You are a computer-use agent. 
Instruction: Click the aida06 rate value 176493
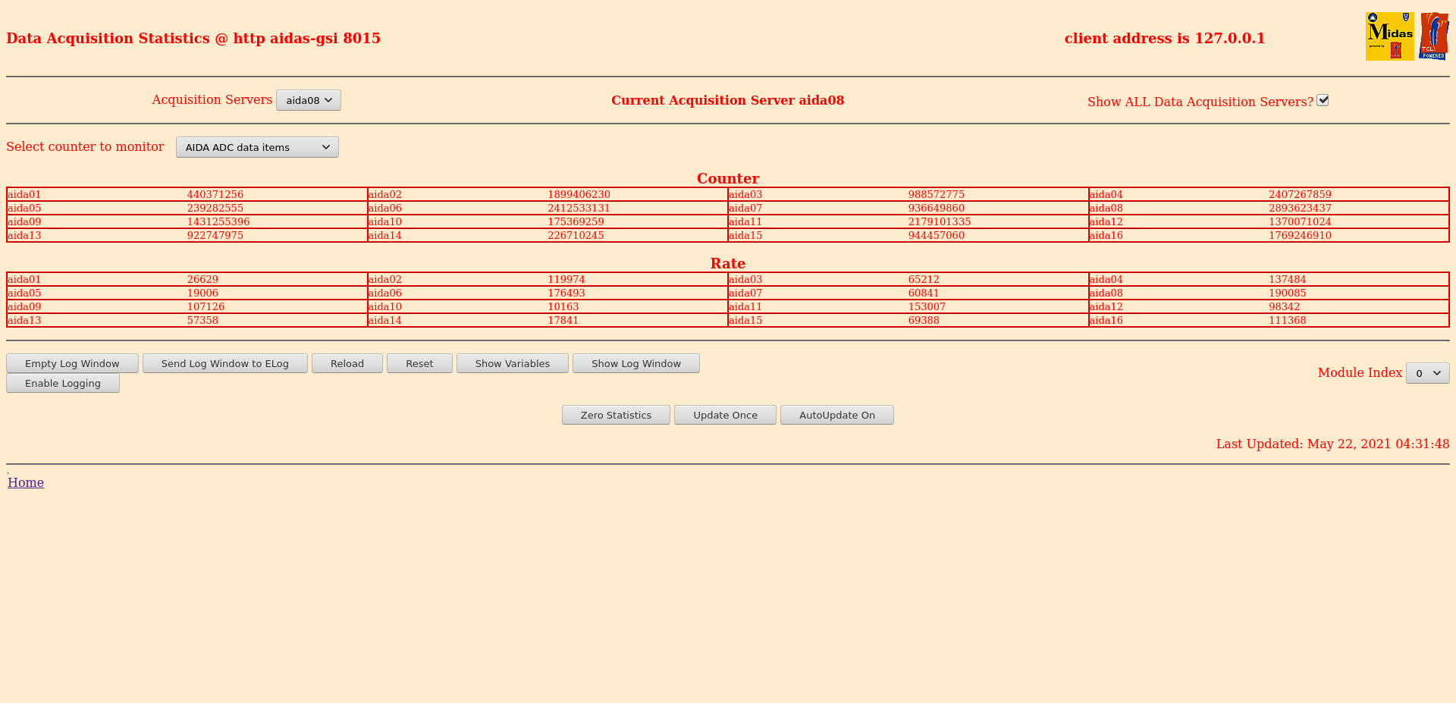click(566, 293)
